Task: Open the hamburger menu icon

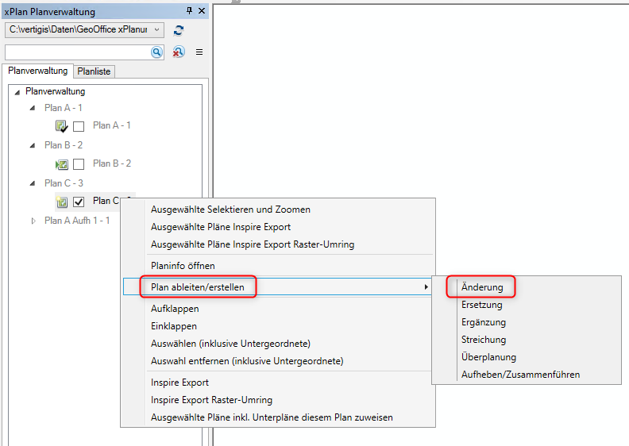Action: click(x=199, y=52)
